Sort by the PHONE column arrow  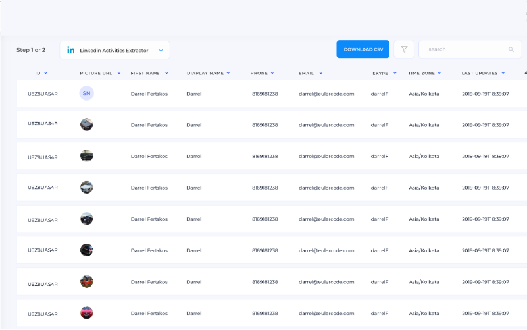pyautogui.click(x=272, y=73)
